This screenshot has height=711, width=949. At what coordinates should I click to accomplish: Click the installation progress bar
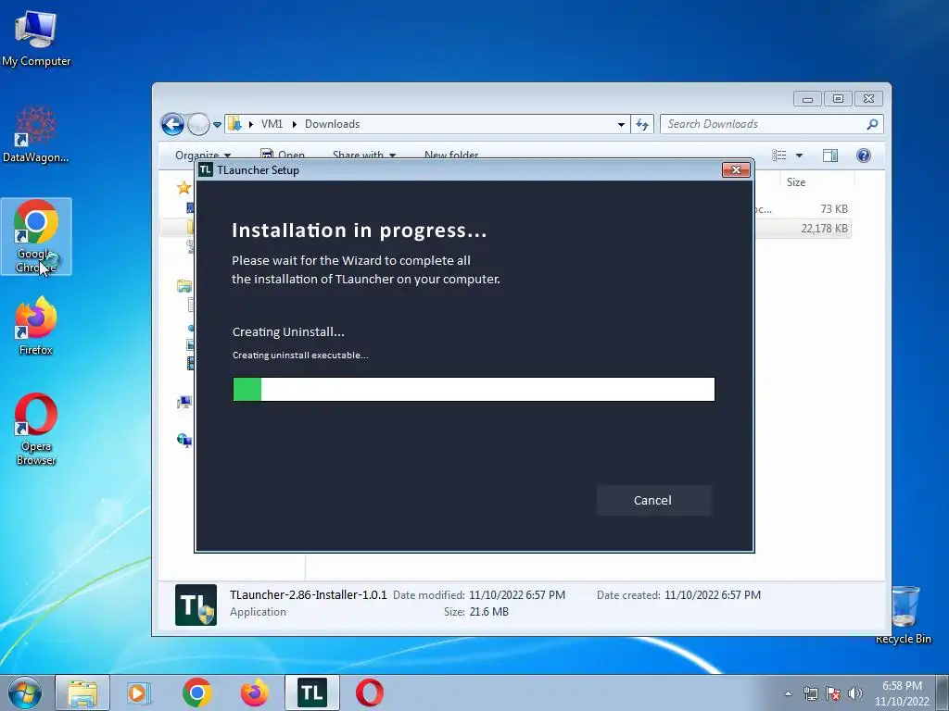tap(474, 390)
